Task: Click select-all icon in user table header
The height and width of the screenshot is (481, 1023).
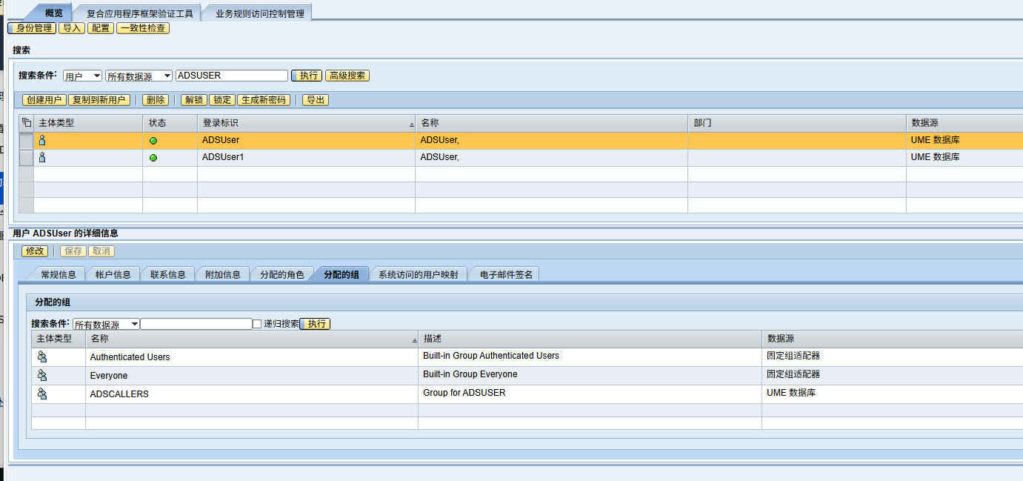Action: coord(26,123)
